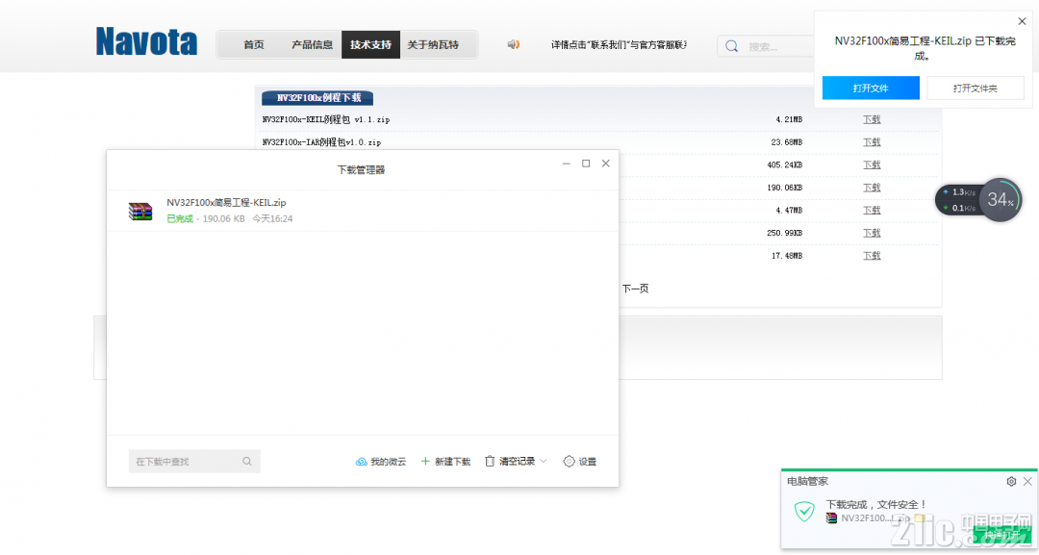Click the Navota logo
Screen dimensions: 1039x555
[146, 41]
